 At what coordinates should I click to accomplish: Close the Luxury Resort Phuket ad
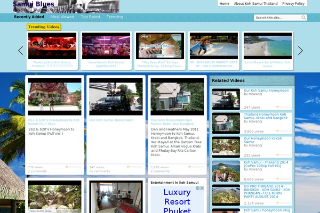pos(202,188)
